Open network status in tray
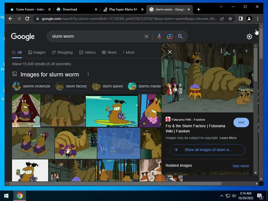 click(x=228, y=196)
